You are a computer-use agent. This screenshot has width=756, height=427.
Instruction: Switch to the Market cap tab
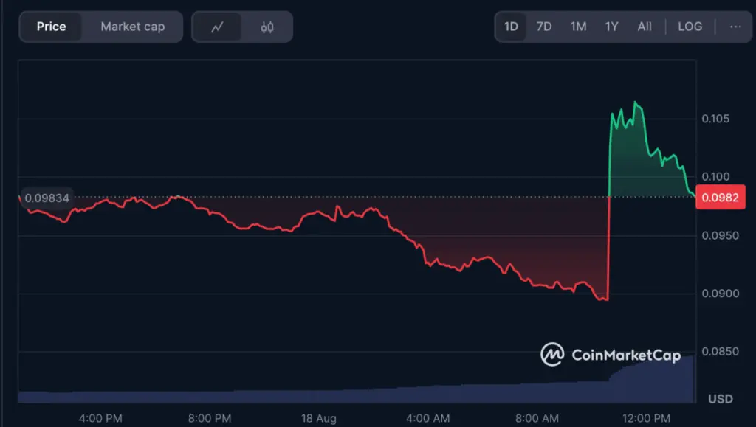pyautogui.click(x=132, y=26)
